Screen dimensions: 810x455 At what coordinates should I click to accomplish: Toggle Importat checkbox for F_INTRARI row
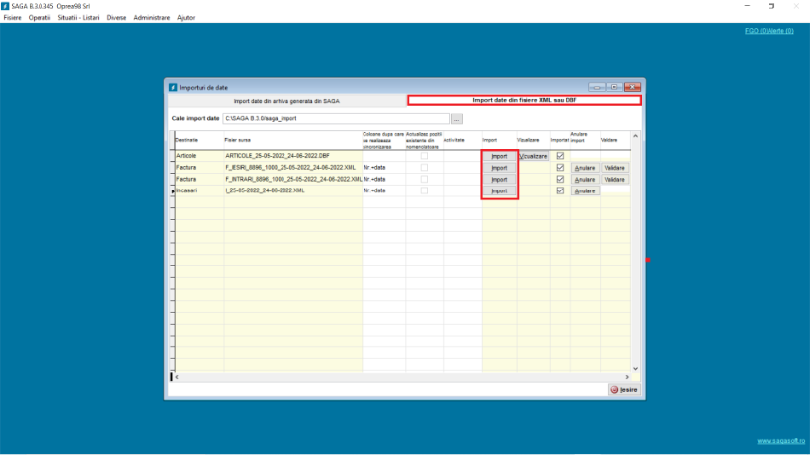(560, 179)
